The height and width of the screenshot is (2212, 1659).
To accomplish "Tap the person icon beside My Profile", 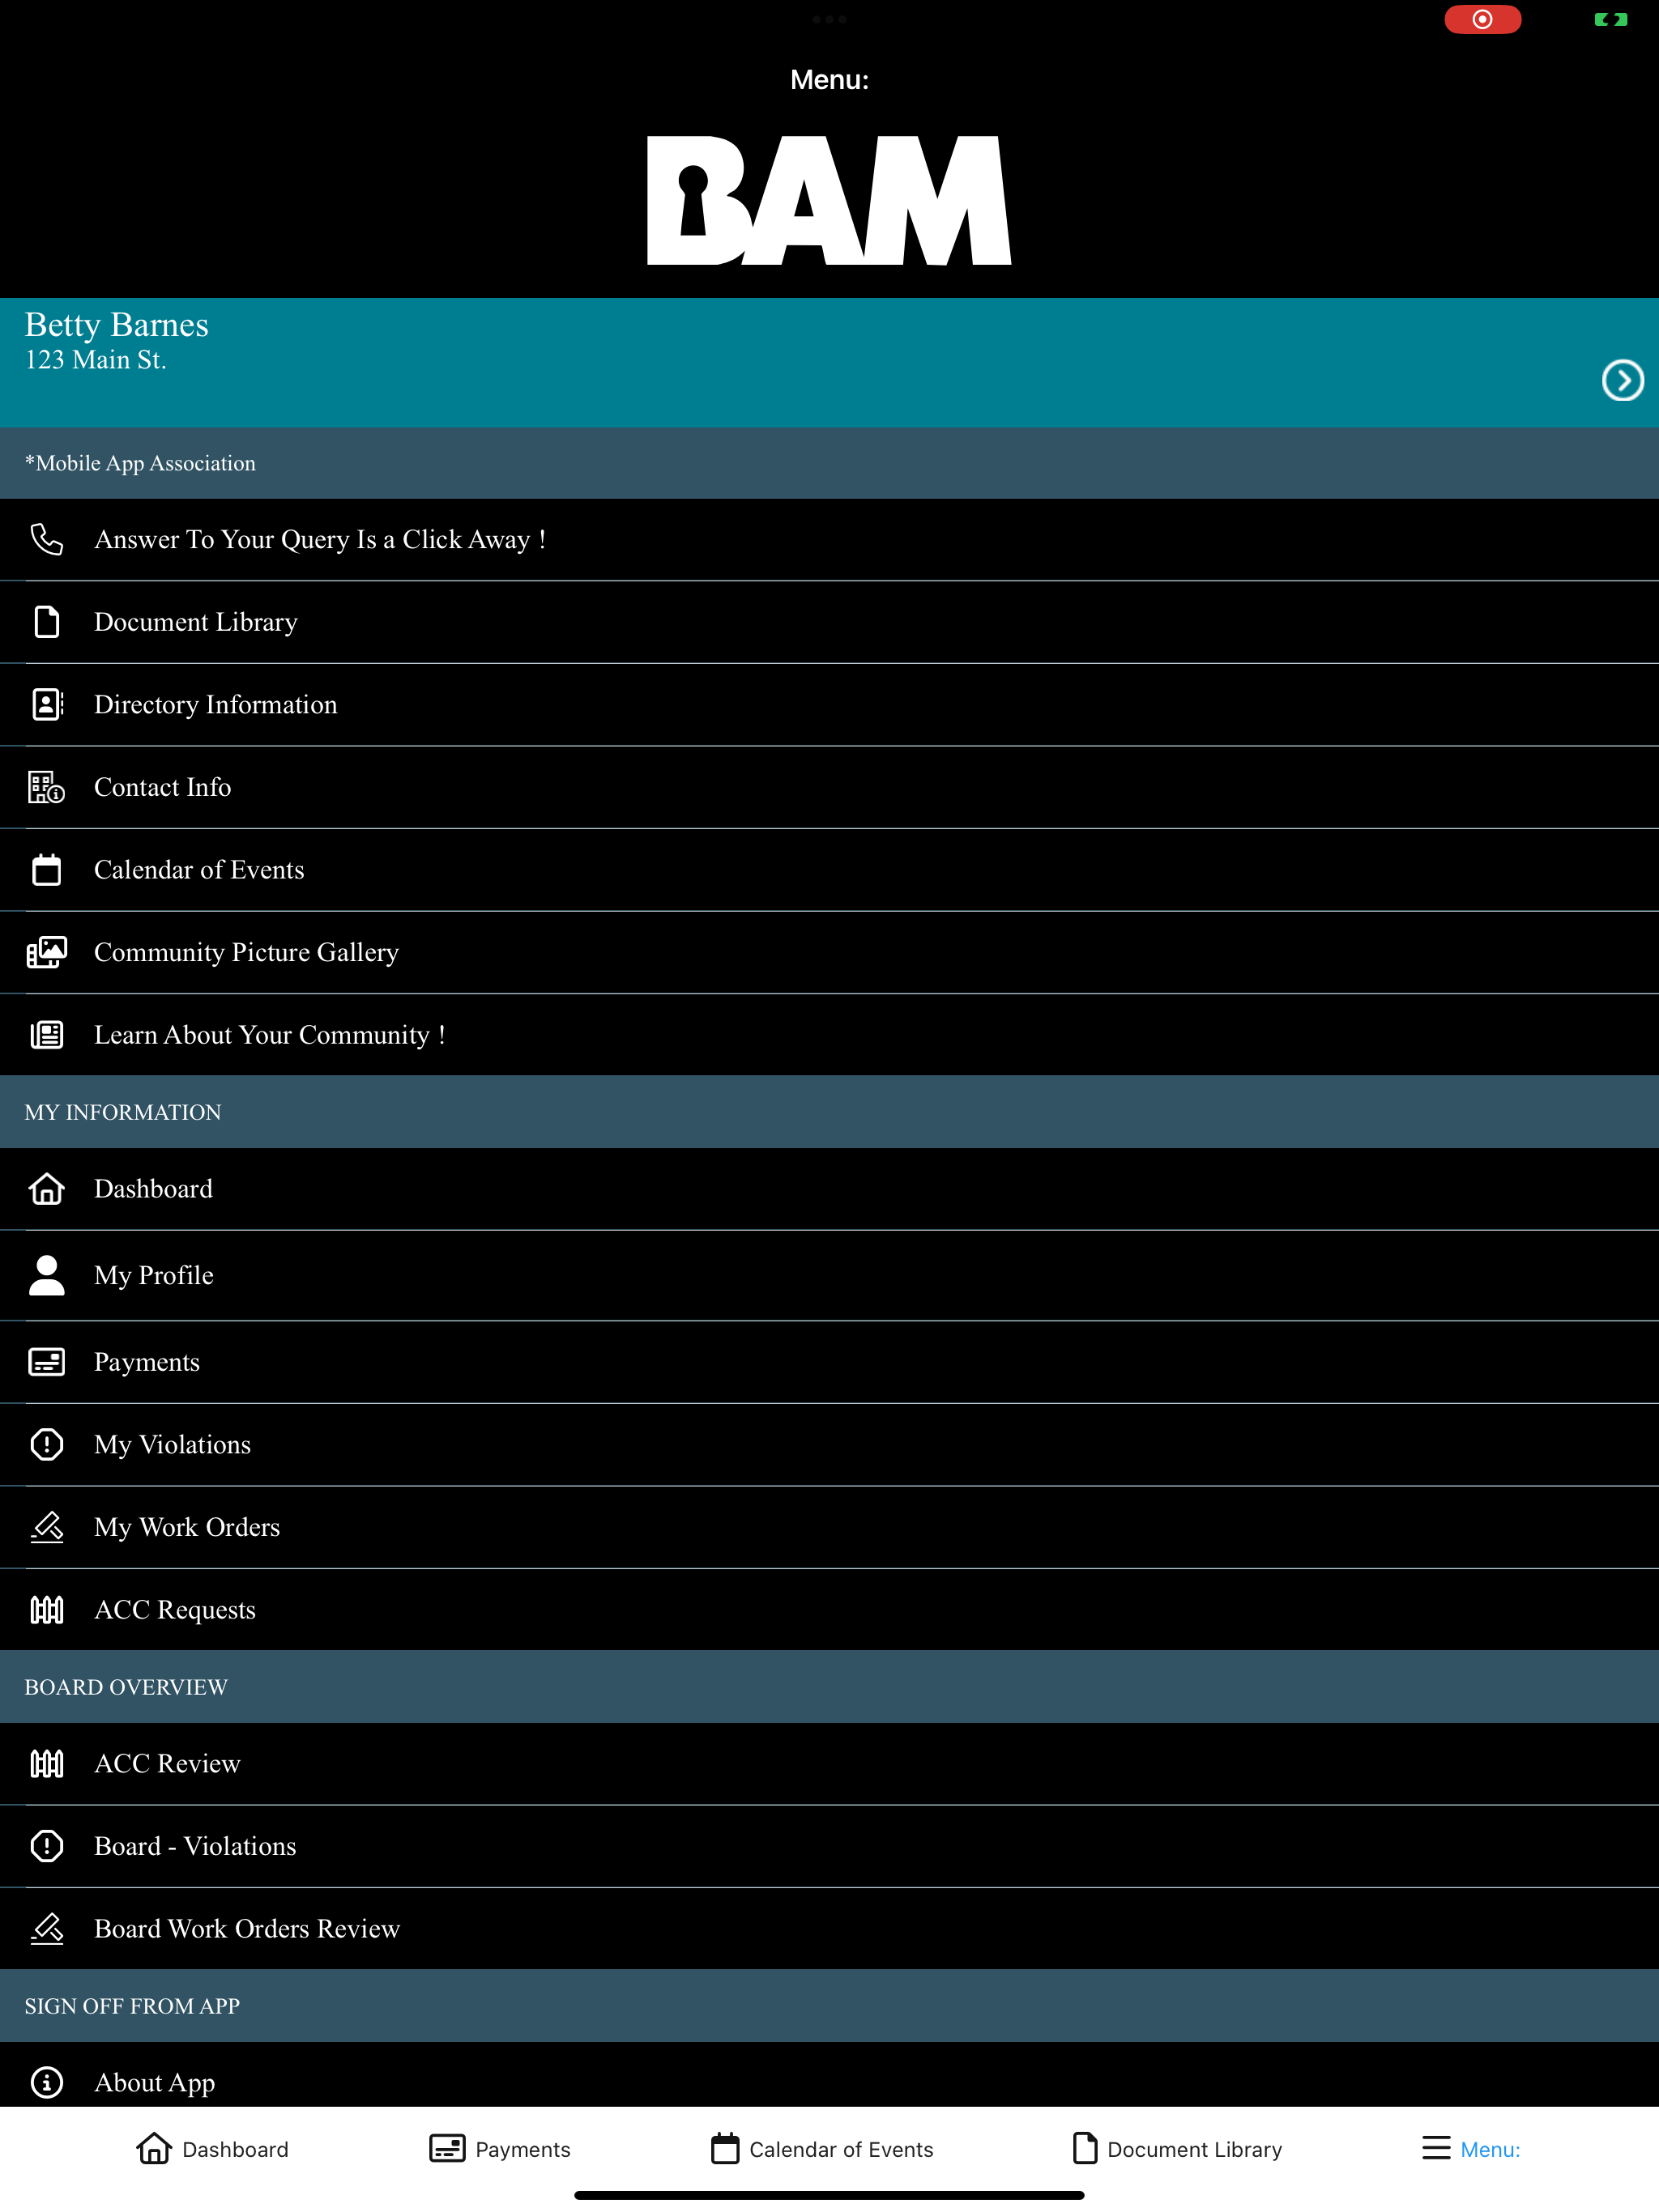I will [x=47, y=1275].
